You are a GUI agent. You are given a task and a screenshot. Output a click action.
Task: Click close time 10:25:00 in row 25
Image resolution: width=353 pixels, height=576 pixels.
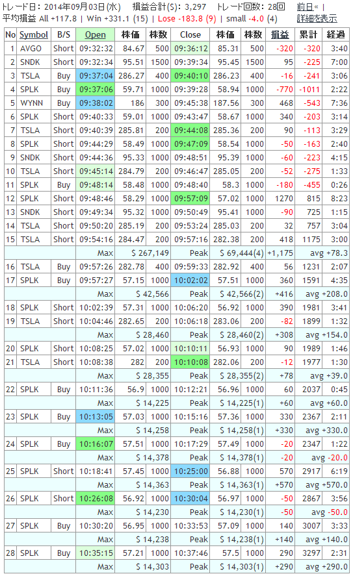pos(190,471)
